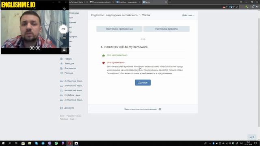260x146 pixels.
Task: Open camera app settings gear
Action: [x=64, y=9]
